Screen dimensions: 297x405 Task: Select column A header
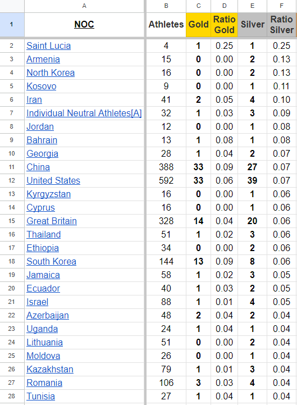[84, 6]
